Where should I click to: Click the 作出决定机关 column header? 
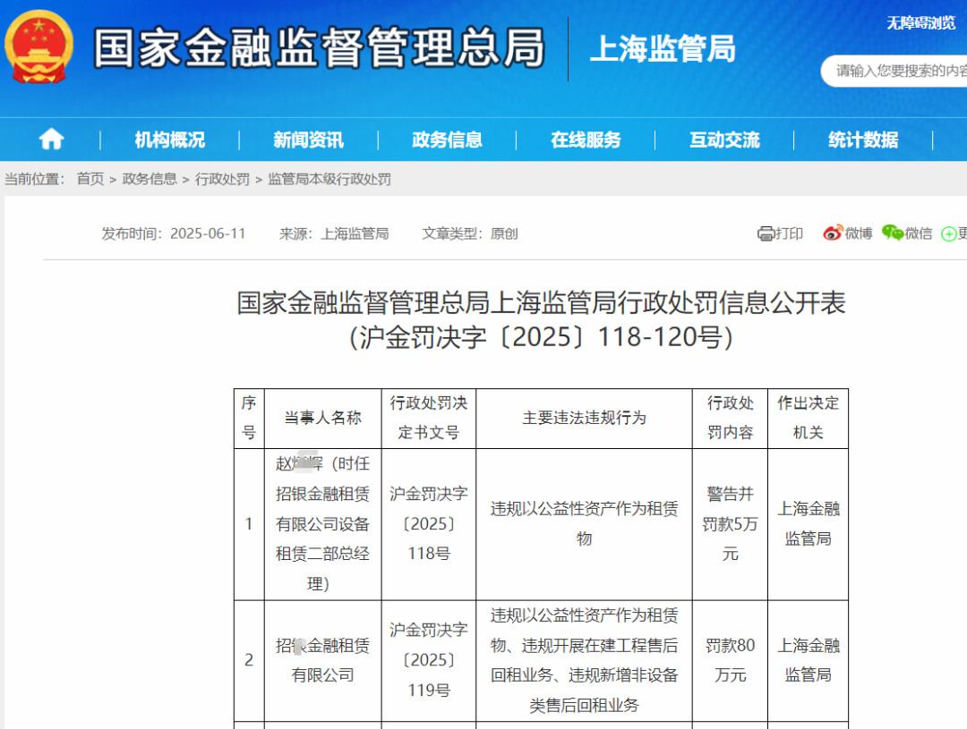tap(808, 418)
